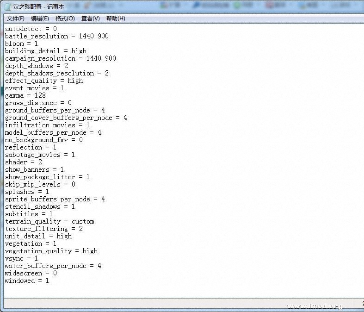Open the 文件(F) menu

(16, 19)
